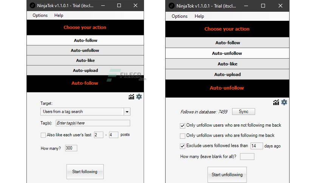
Task: Open statistics chart icon in right window
Action: (x=276, y=102)
